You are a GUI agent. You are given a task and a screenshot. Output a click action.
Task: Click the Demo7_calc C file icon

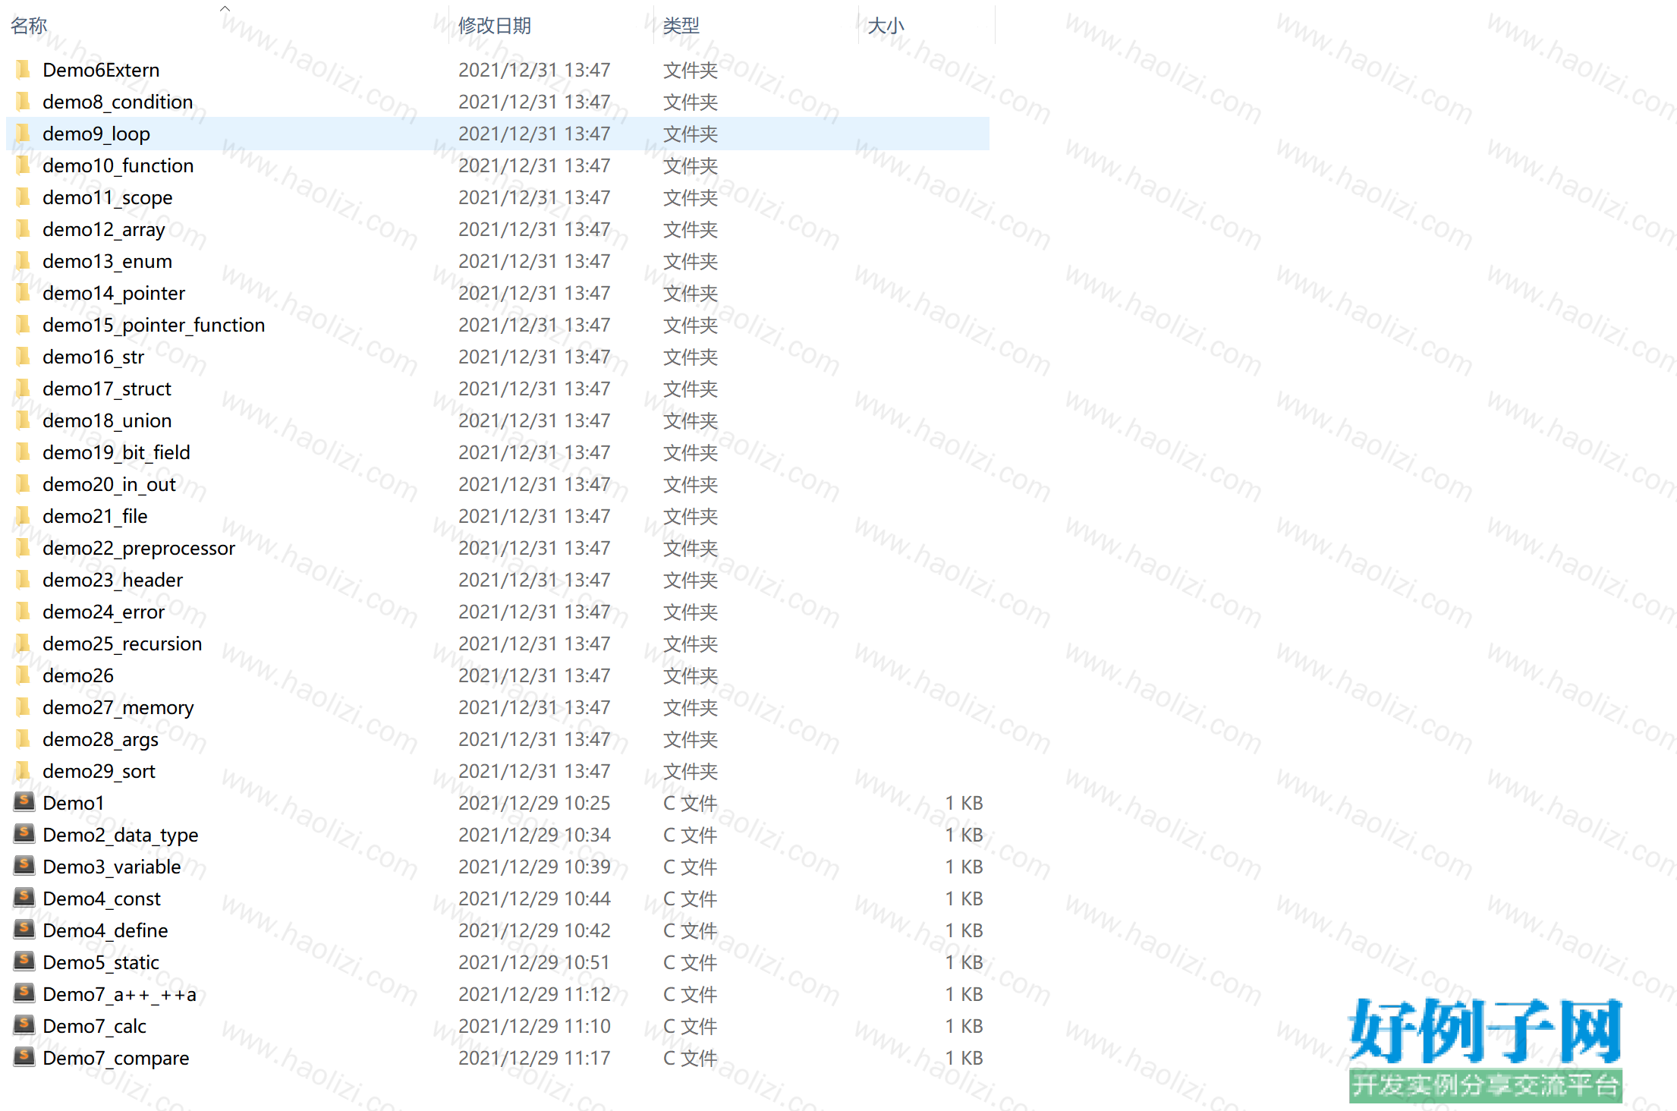click(x=24, y=1024)
